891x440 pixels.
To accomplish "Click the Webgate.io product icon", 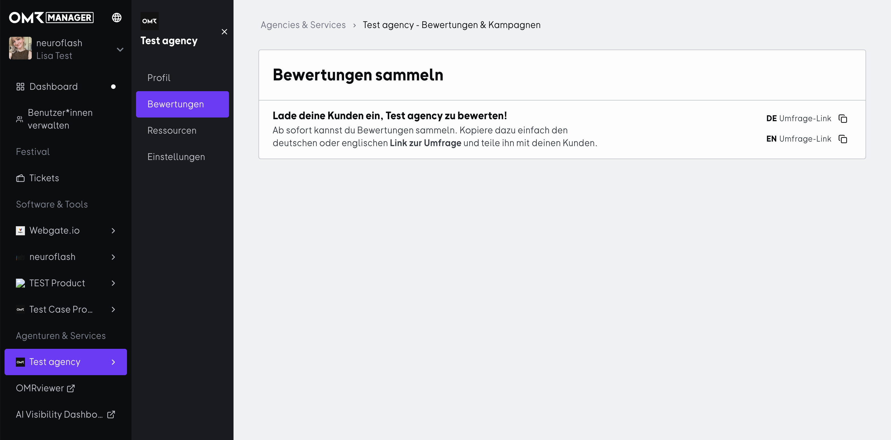I will tap(20, 230).
